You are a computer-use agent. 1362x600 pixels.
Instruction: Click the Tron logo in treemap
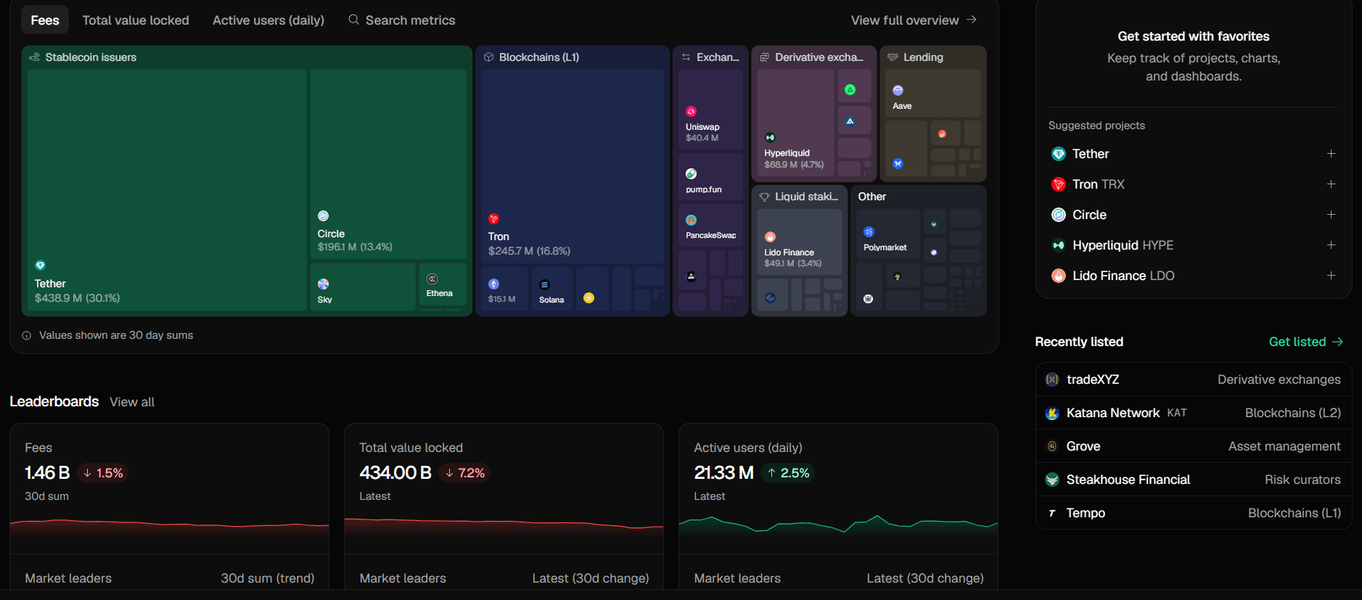pos(493,219)
